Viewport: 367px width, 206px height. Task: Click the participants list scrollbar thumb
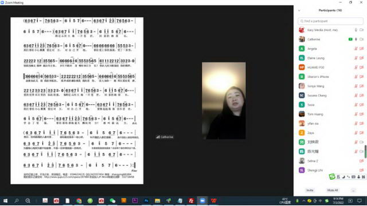(x=365, y=151)
